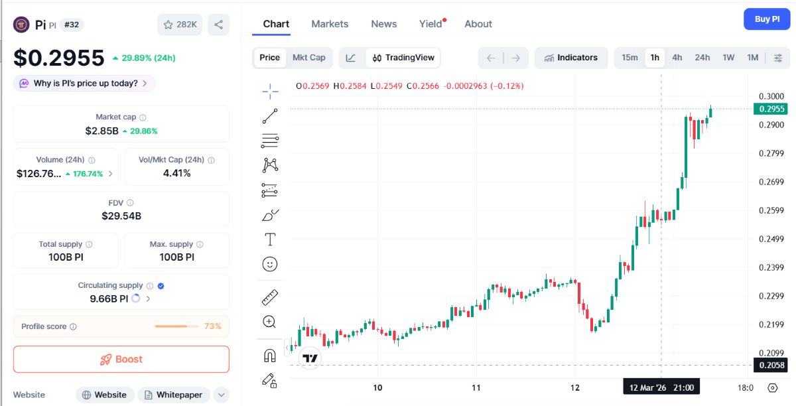Click Volume (24h) info icon
This screenshot has height=406, width=796.
pos(92,160)
